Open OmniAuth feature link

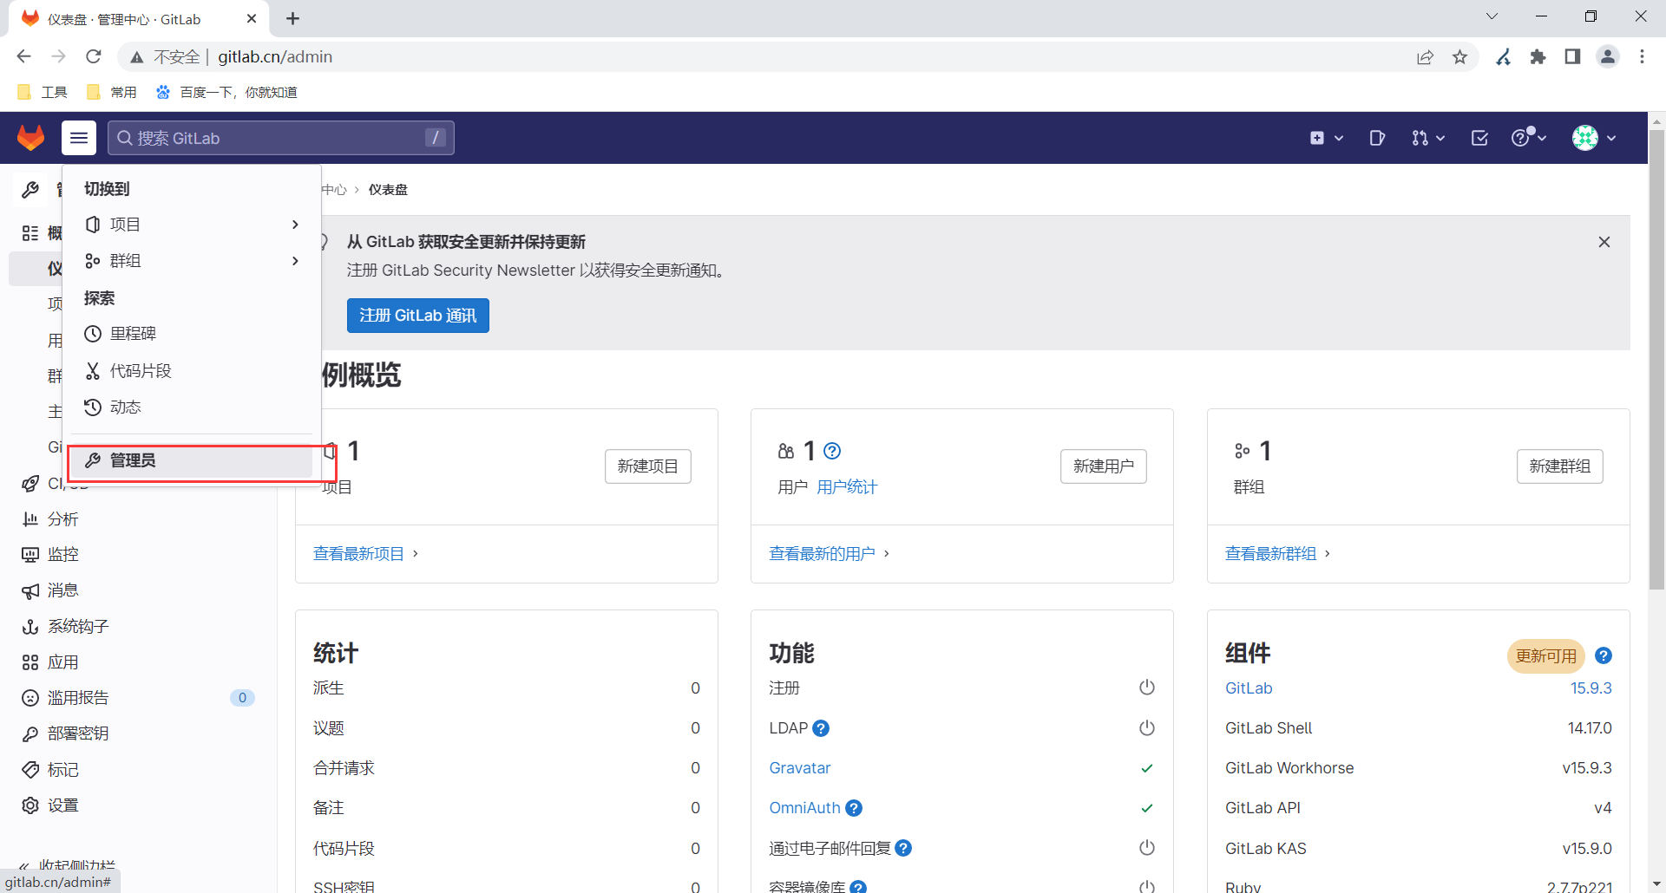pos(804,808)
